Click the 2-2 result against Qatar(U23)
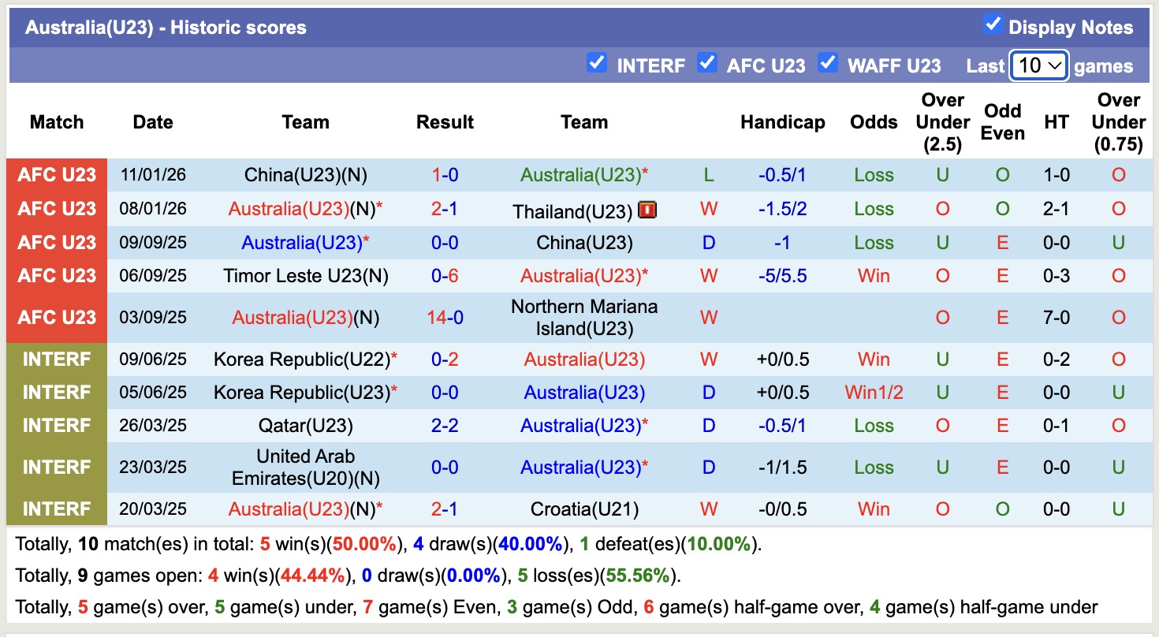The image size is (1159, 637). pyautogui.click(x=445, y=426)
